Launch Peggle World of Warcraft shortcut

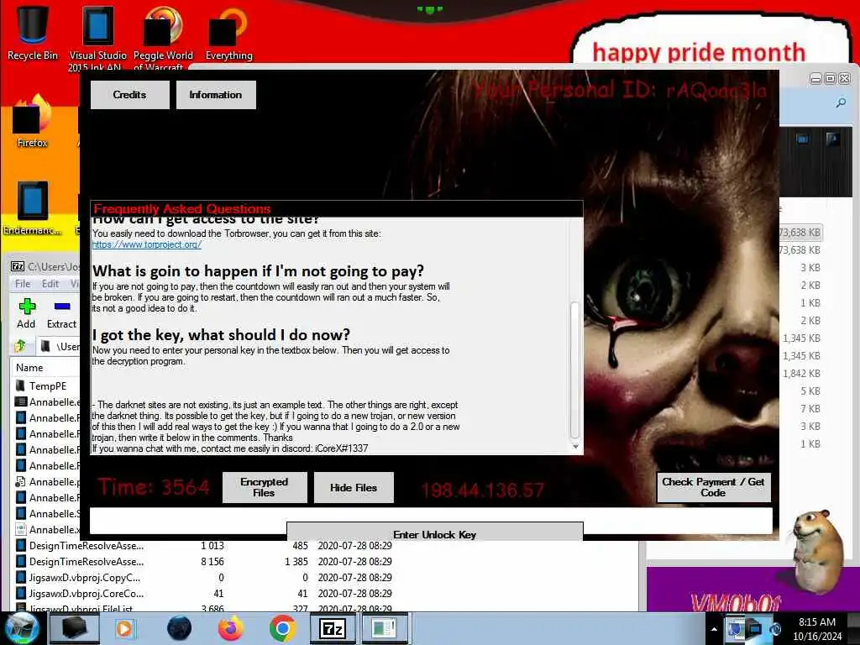point(163,37)
